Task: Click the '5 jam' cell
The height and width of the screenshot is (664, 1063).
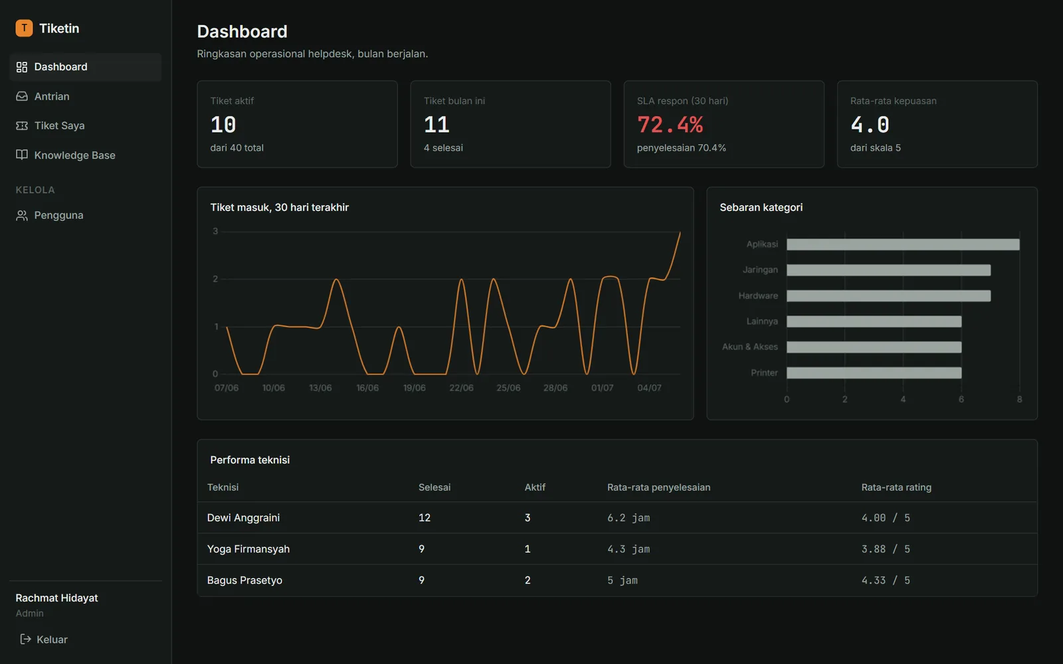Action: (623, 580)
